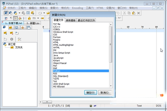Click file type list scrollbar up arrow
Viewport: 167px width, 111px height.
(x=111, y=25)
